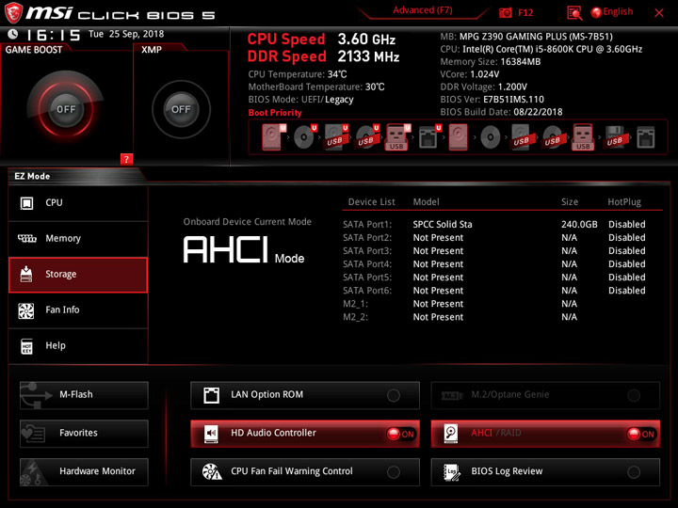Viewport: 678px width, 508px height.
Task: Select the UEFI USB key boot icon
Action: click(397, 137)
